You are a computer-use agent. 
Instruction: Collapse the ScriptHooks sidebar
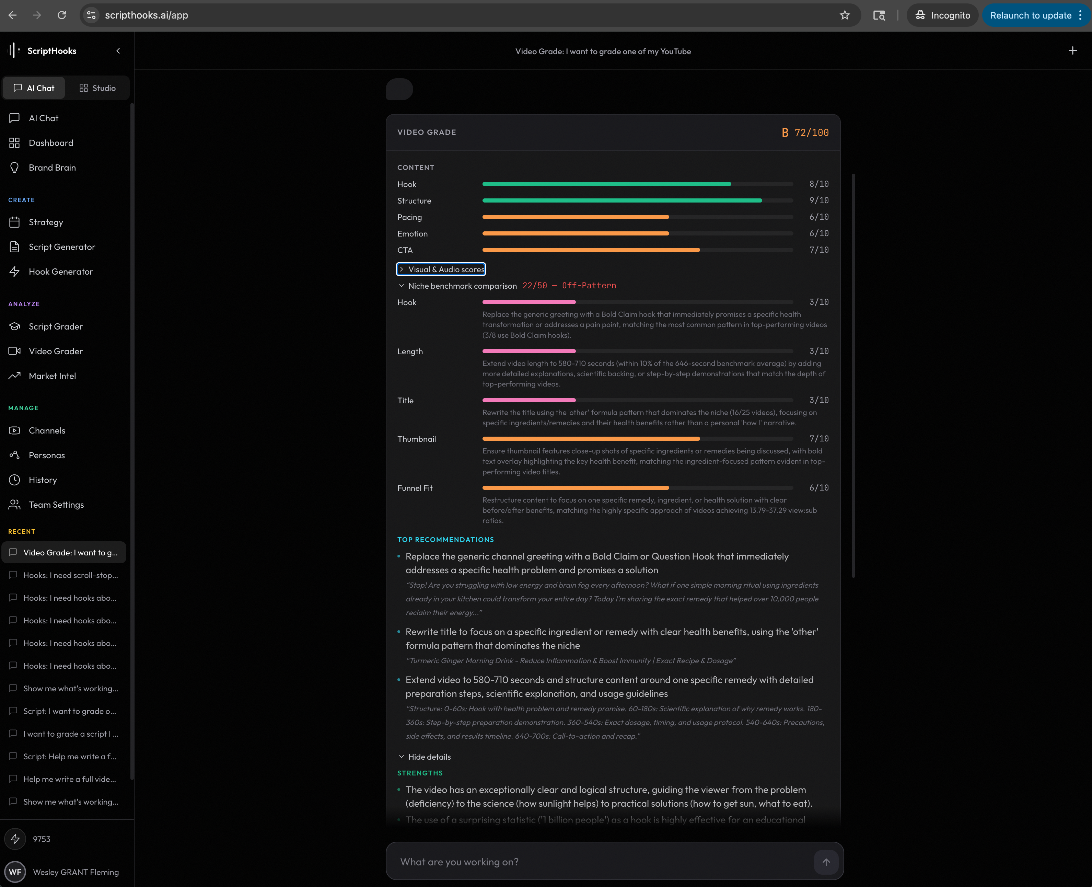[x=118, y=50]
